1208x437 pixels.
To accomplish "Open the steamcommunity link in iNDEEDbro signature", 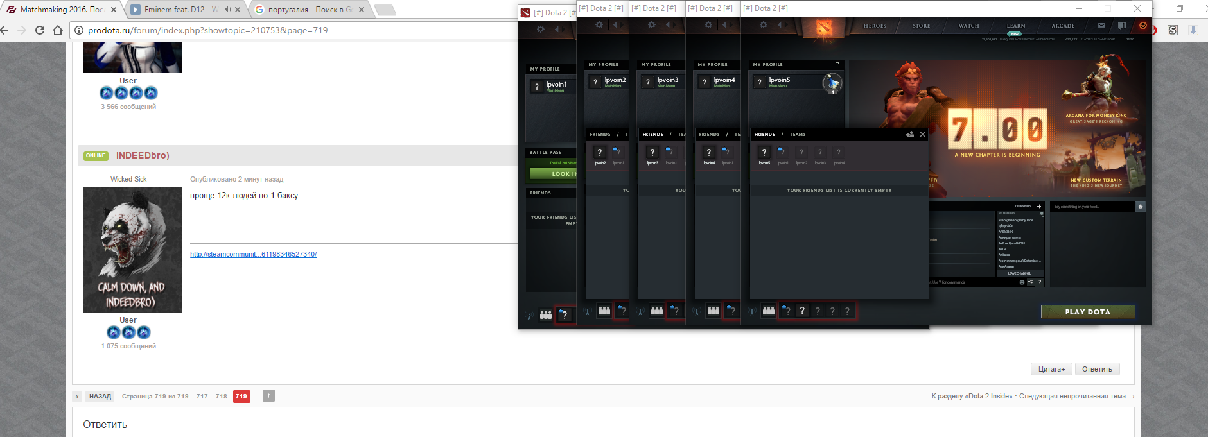I will (x=253, y=254).
